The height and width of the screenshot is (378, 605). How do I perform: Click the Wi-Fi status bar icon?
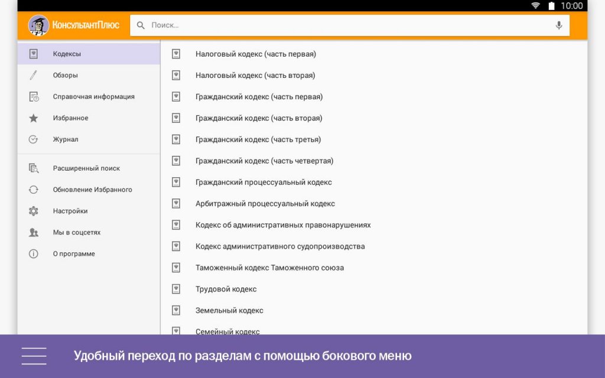point(535,5)
